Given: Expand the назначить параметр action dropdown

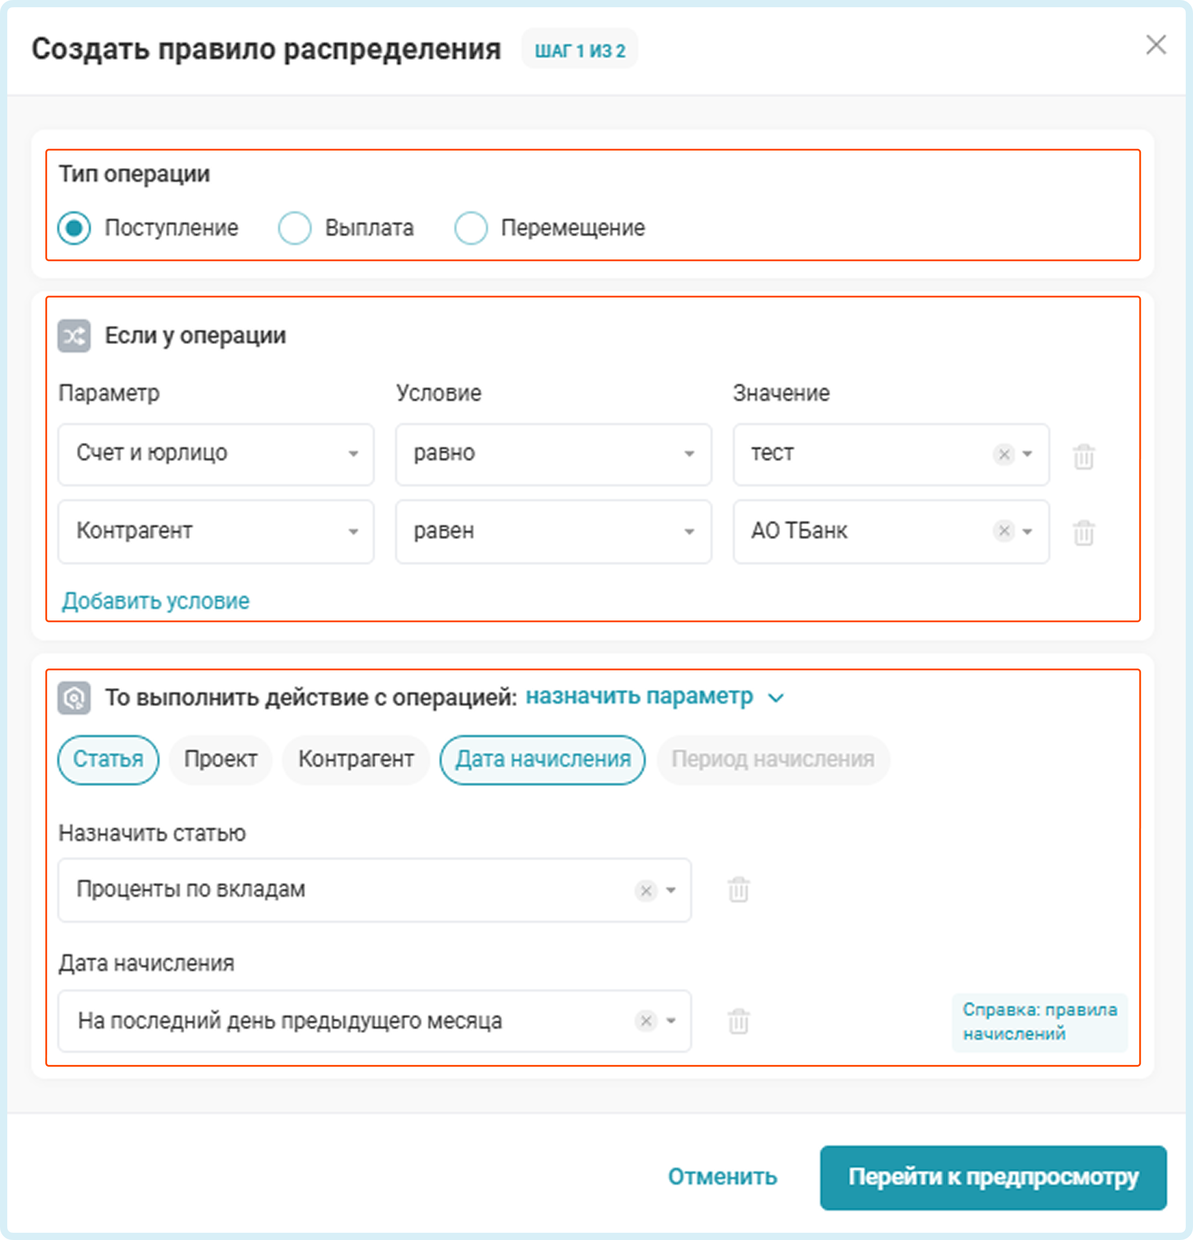Looking at the screenshot, I should point(655,697).
